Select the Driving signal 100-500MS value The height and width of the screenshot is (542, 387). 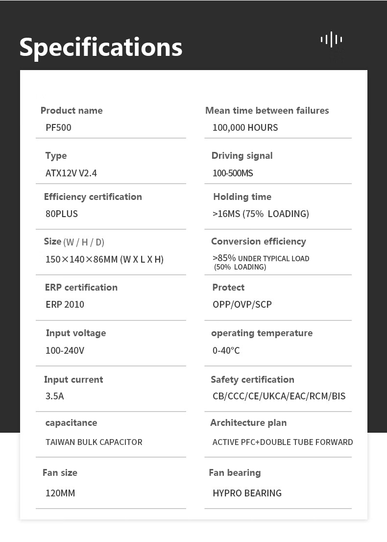point(233,173)
